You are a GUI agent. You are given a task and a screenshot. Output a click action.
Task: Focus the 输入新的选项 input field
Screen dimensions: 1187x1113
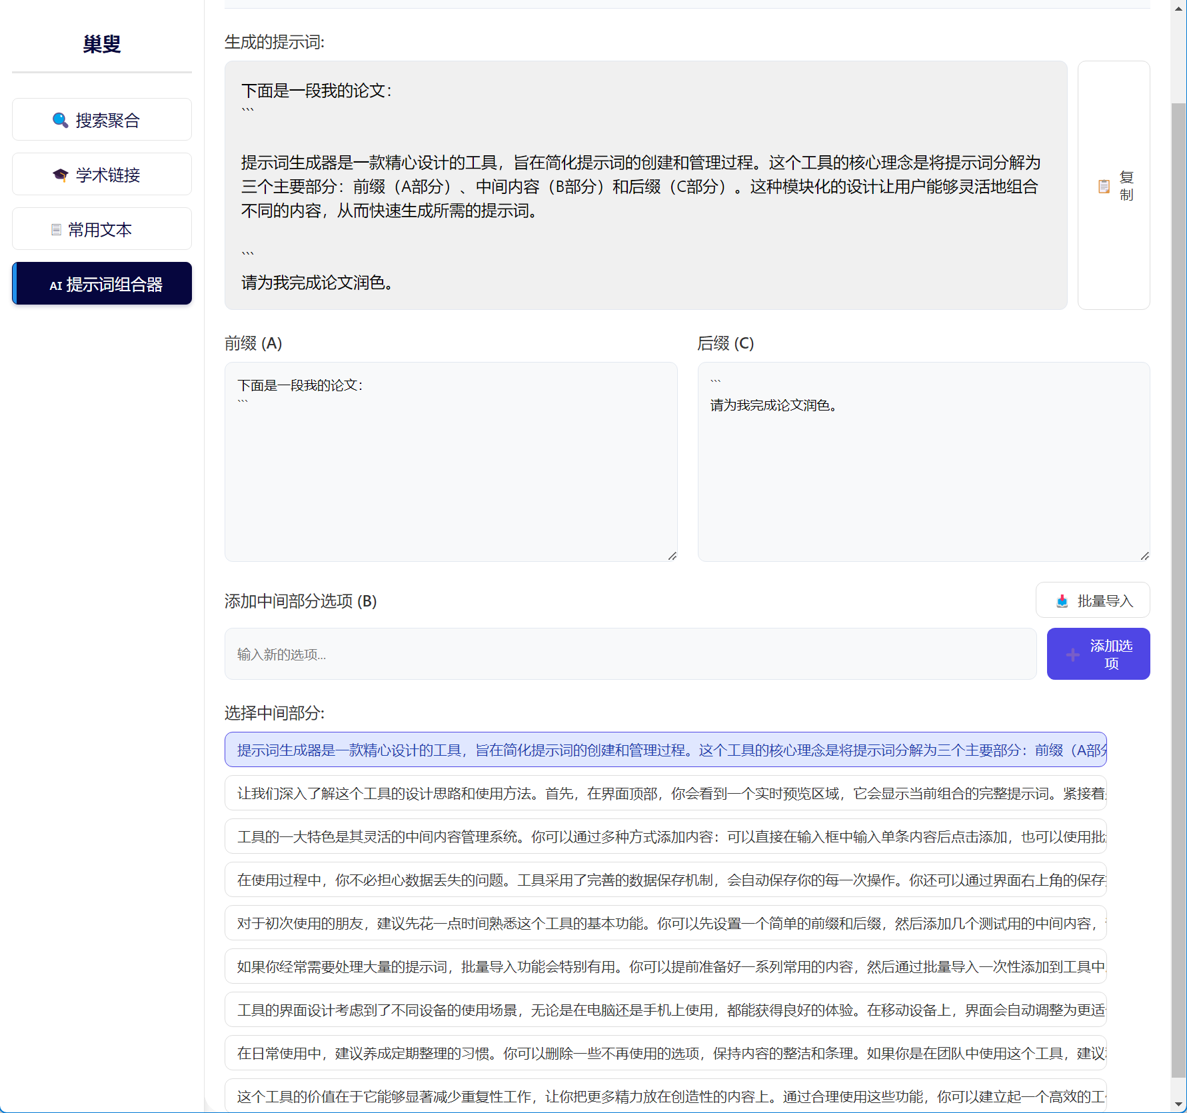630,654
